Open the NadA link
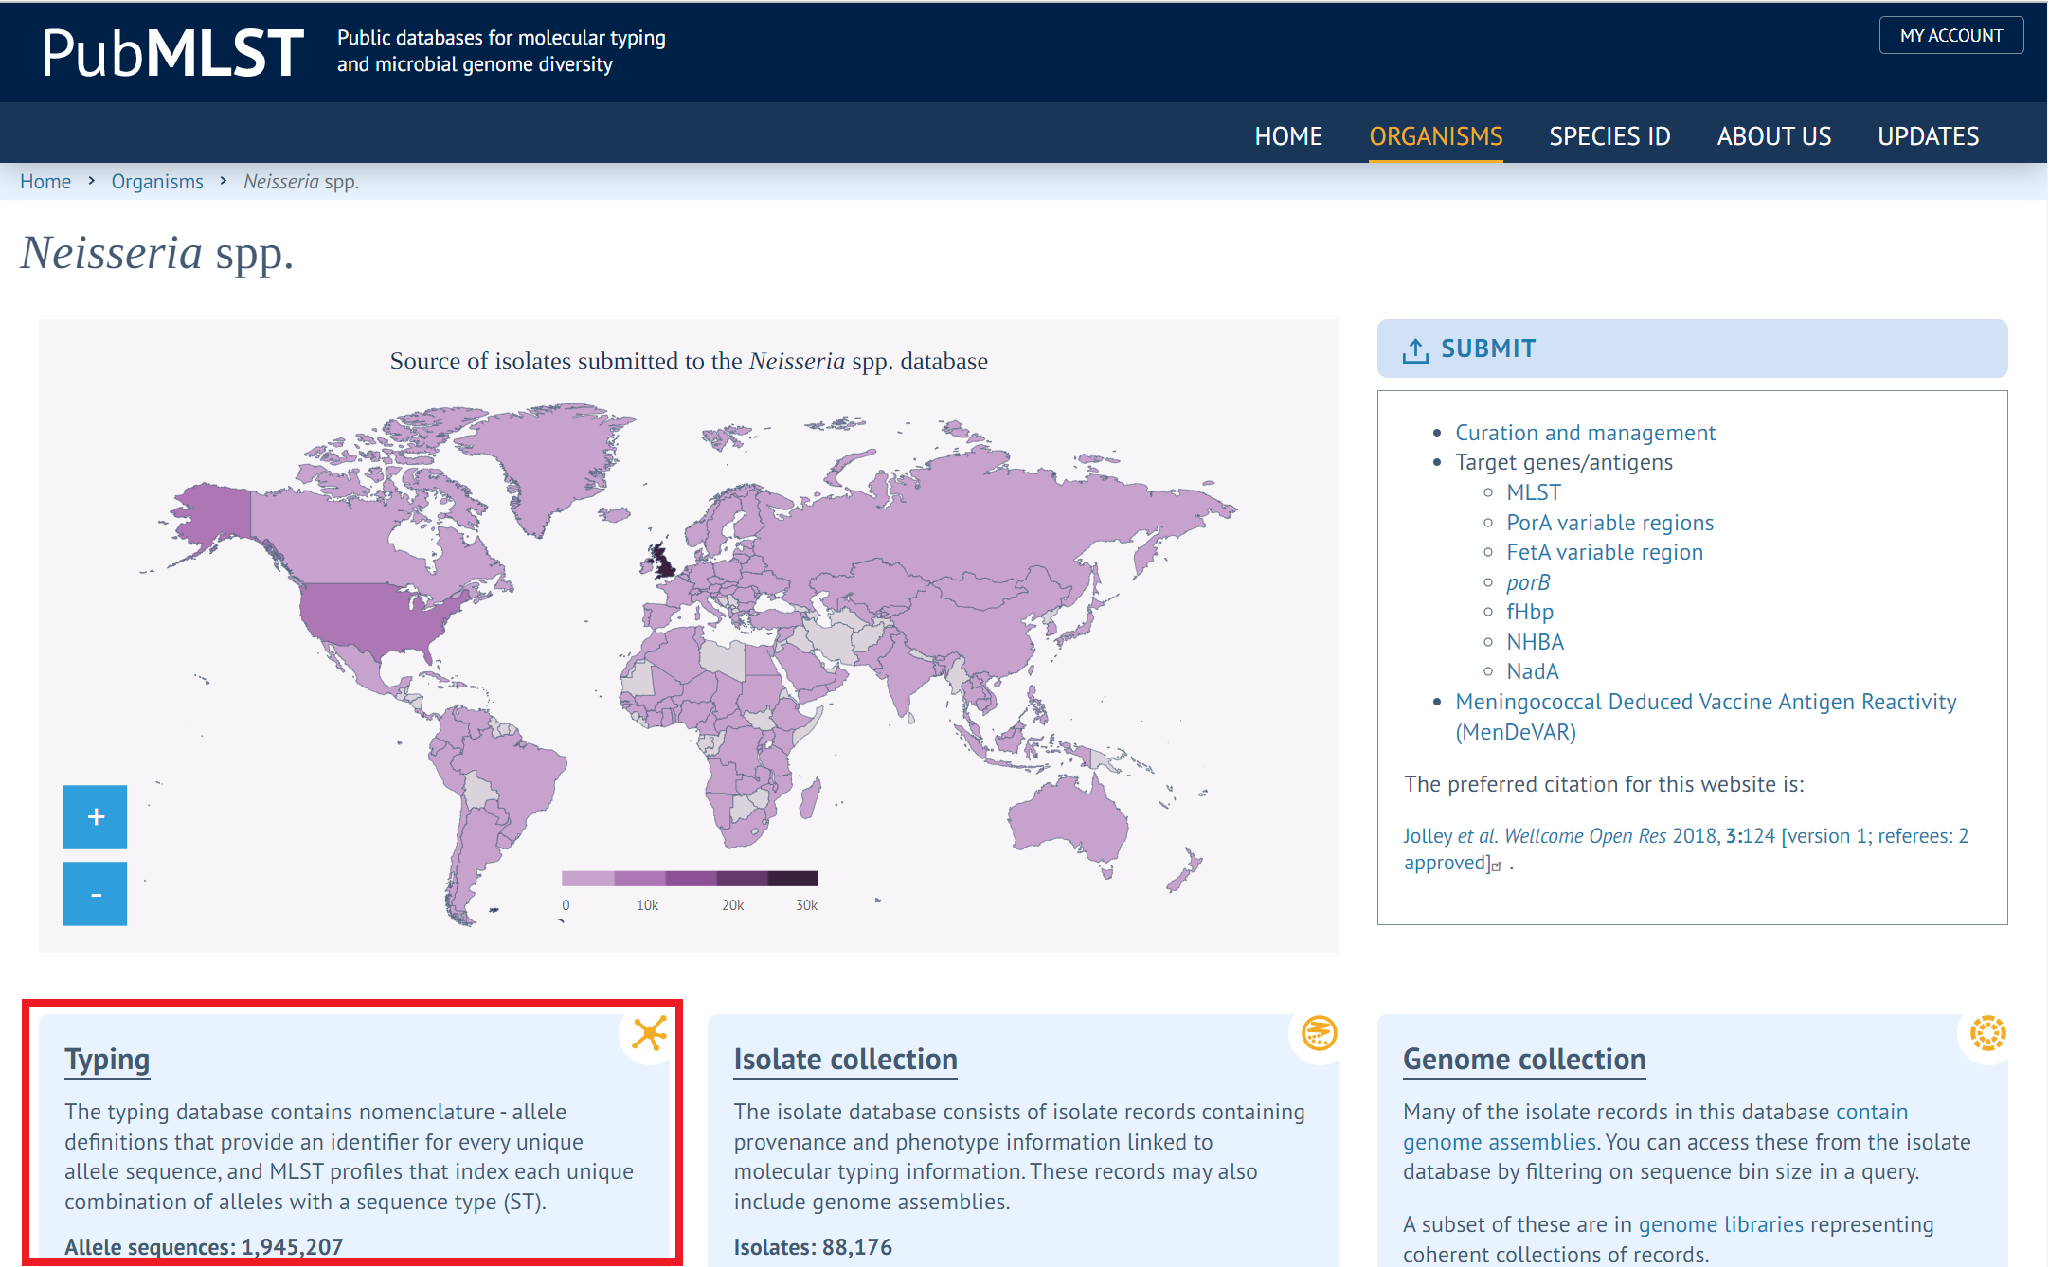Image resolution: width=2049 pixels, height=1267 pixels. [1532, 671]
